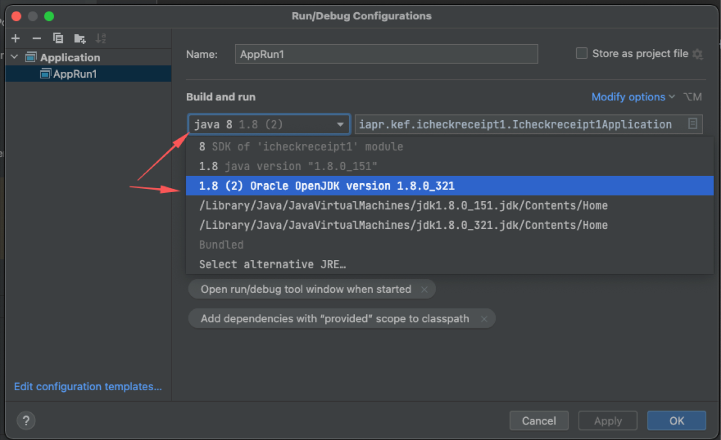This screenshot has width=721, height=440.
Task: Open Edit configuration templates
Action: point(88,386)
